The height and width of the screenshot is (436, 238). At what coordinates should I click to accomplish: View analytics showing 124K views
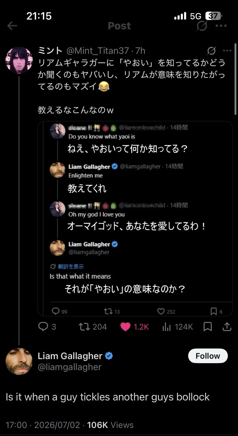pos(178,327)
